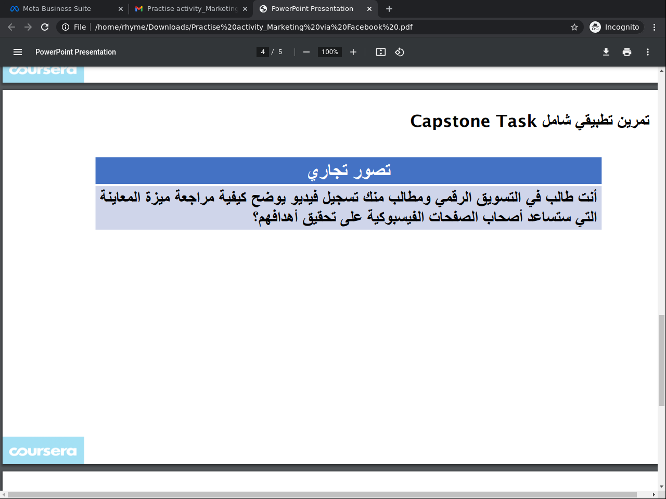
Task: Open a new browser tab
Action: click(x=389, y=9)
